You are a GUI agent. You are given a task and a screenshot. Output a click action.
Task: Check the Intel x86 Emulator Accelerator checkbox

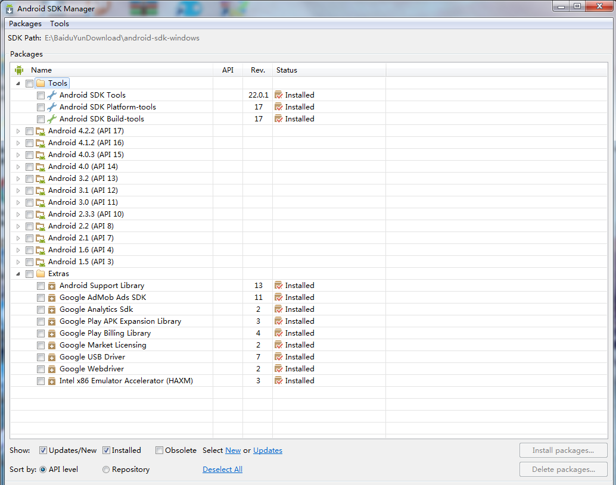(x=41, y=381)
